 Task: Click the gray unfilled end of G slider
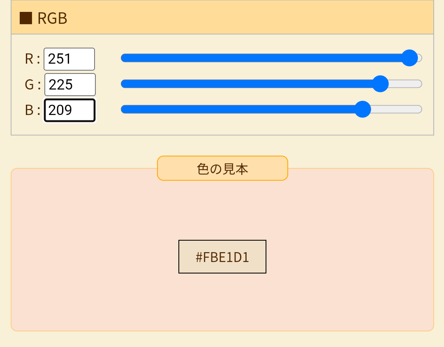(406, 84)
